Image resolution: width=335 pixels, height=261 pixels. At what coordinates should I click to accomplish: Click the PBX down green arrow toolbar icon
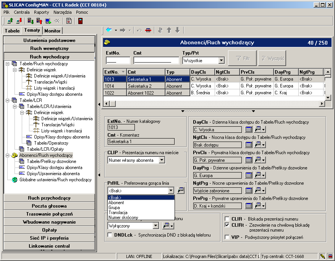[31, 21]
